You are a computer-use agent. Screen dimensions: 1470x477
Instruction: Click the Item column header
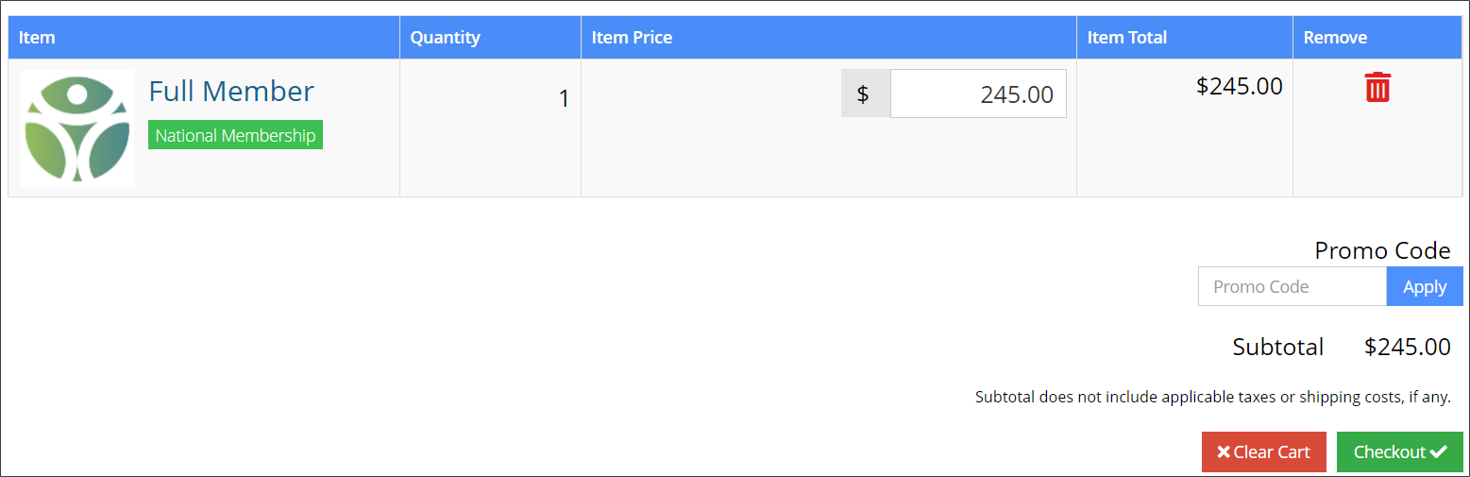[x=37, y=38]
